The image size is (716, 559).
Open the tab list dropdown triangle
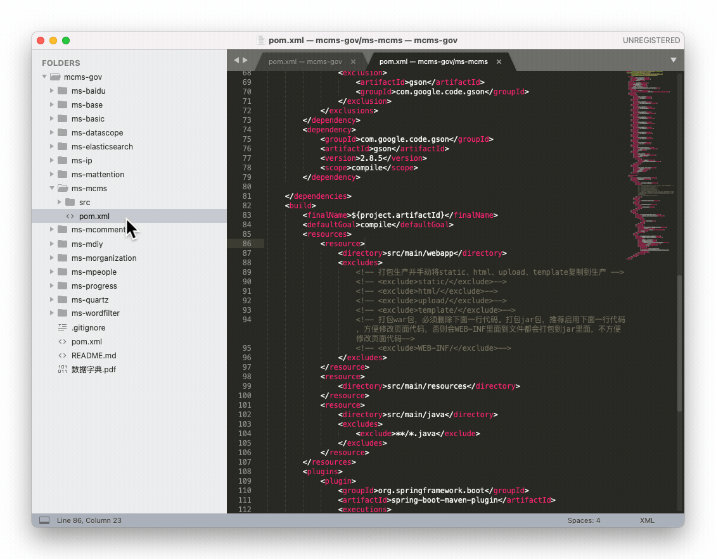[x=674, y=60]
